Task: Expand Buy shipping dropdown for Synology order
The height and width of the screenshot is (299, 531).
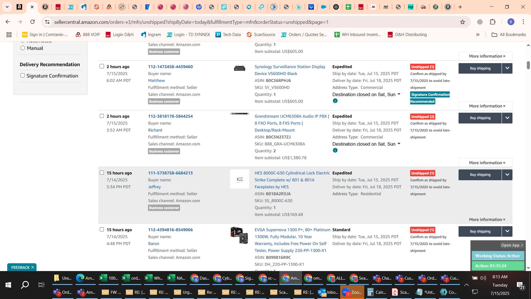Action: click(x=507, y=68)
